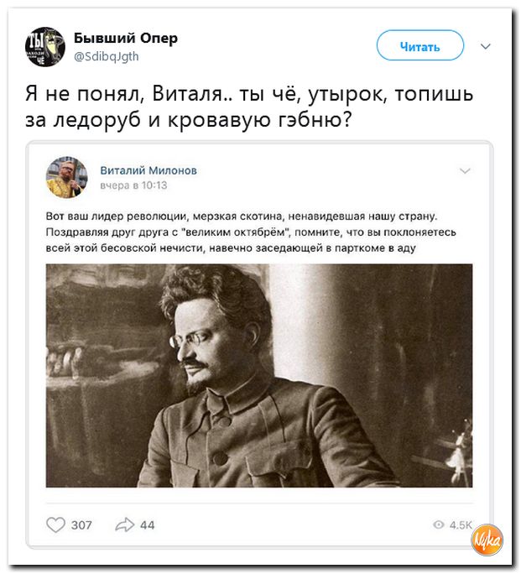Click the Бывший Опер profile avatar

(45, 46)
